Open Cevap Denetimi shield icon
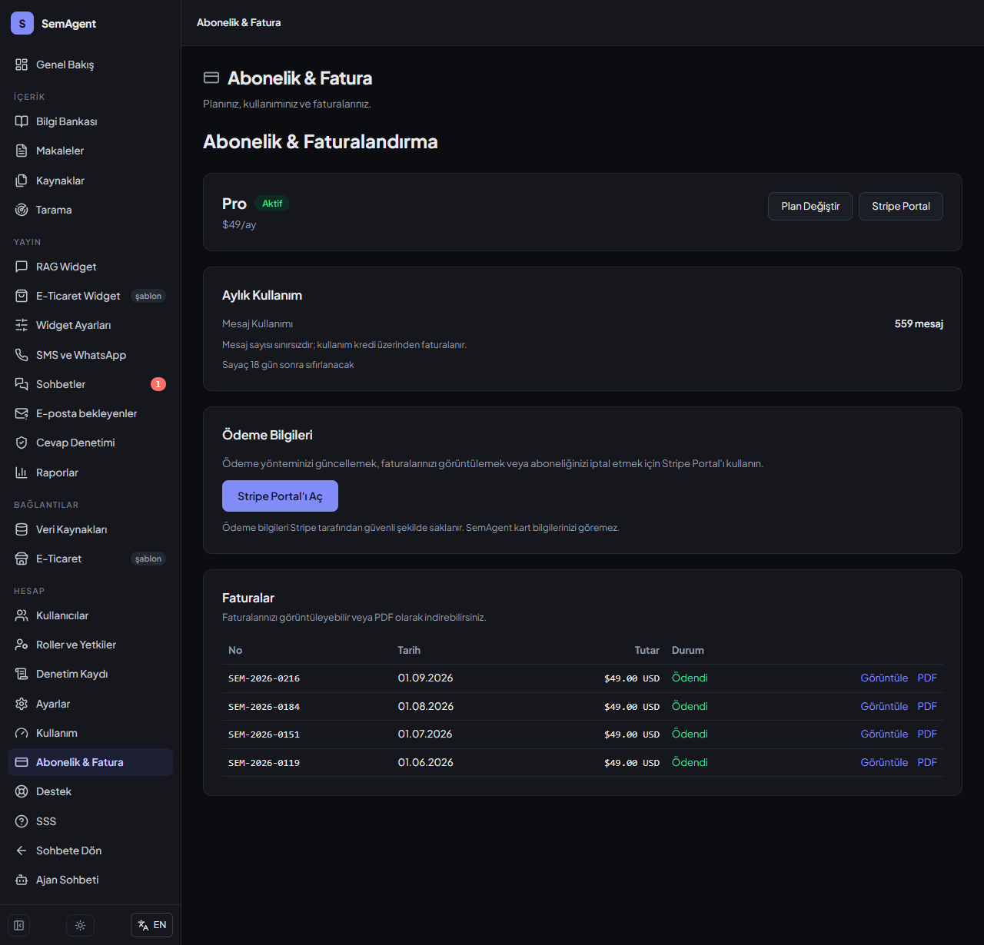Screen dimensions: 984x945 [x=22, y=443]
